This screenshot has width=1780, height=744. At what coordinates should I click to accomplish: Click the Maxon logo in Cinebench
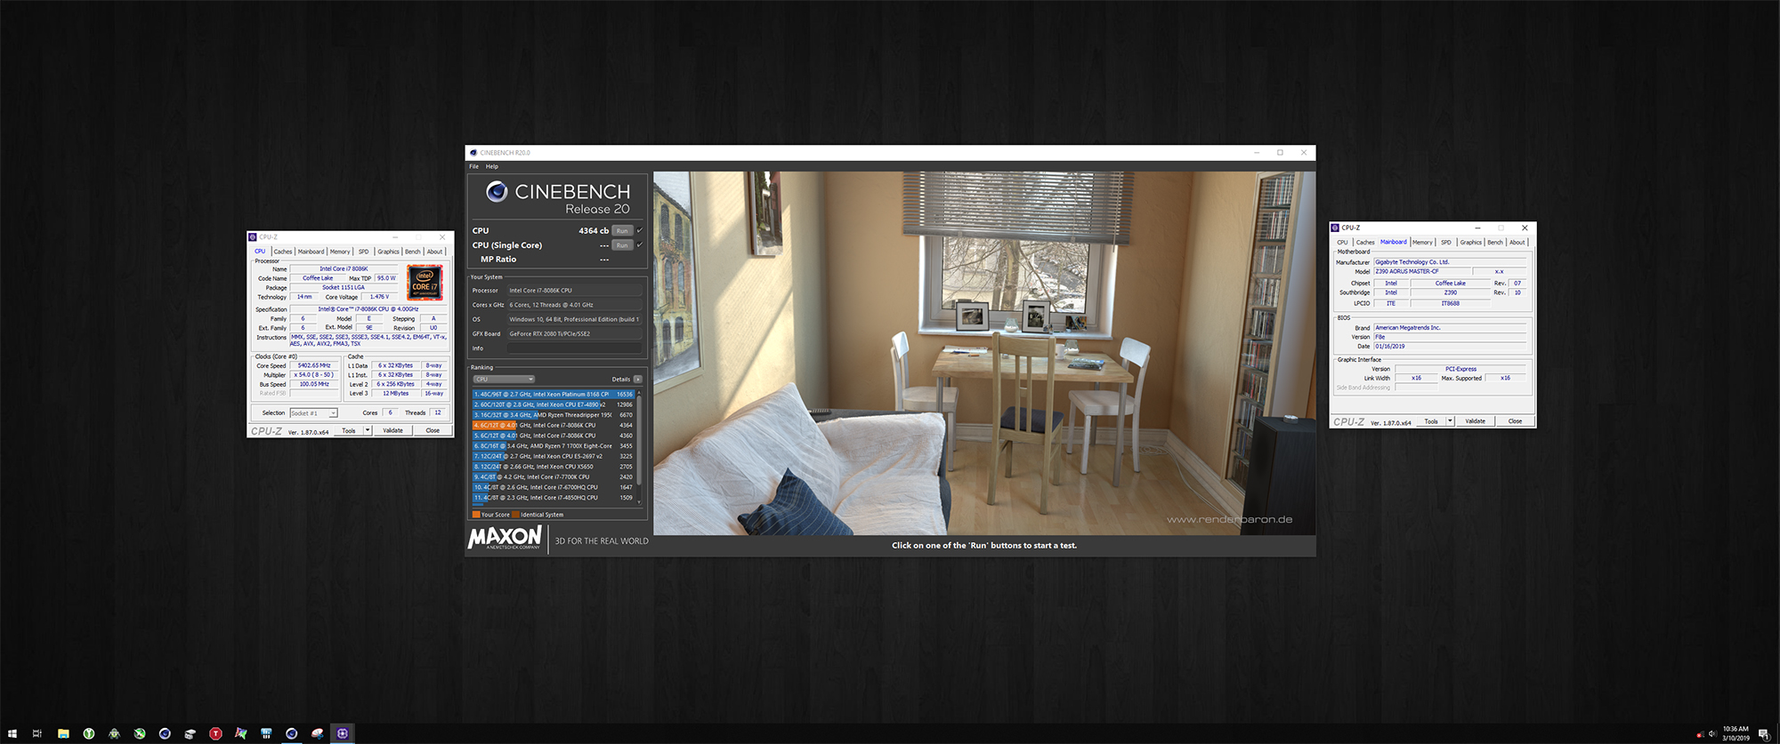pos(505,538)
